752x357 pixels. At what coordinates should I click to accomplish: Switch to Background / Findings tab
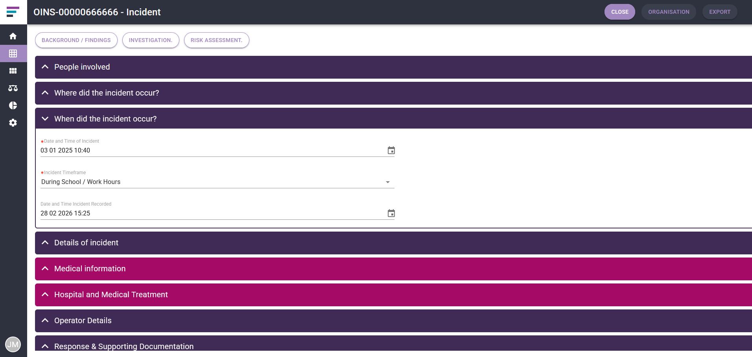coord(76,40)
